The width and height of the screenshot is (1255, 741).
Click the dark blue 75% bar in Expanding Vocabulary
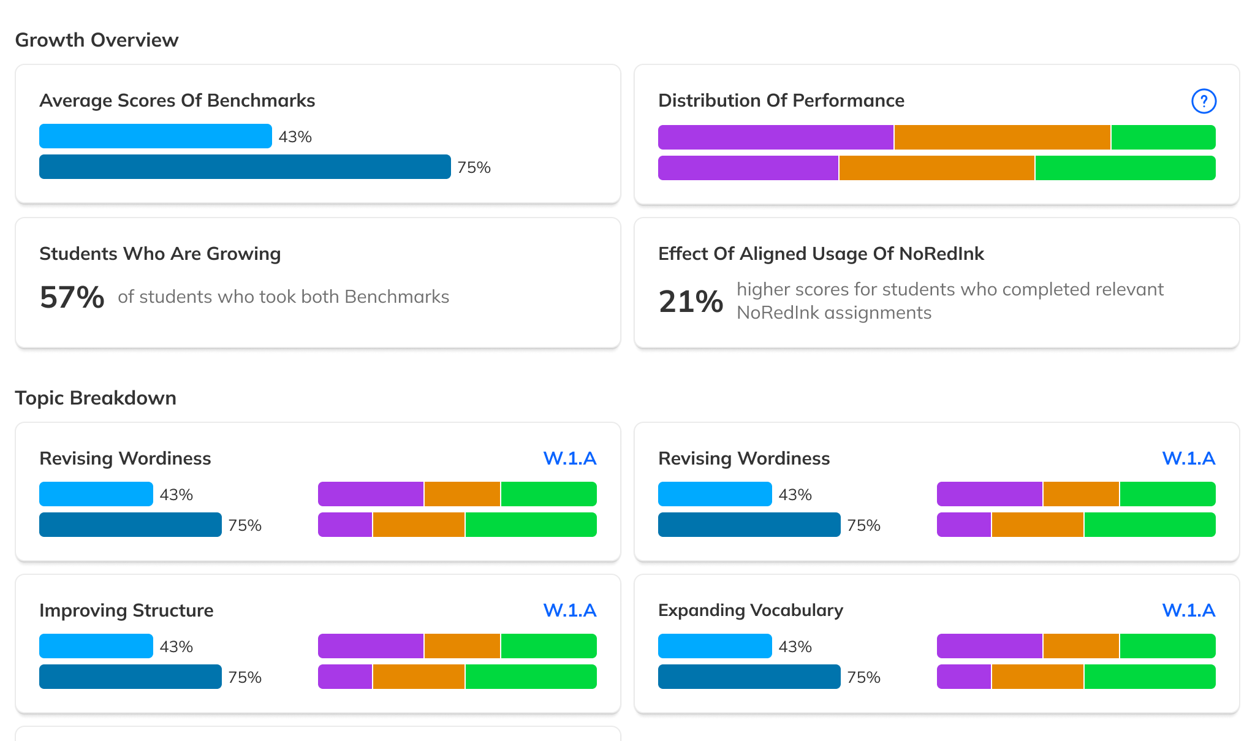(749, 677)
